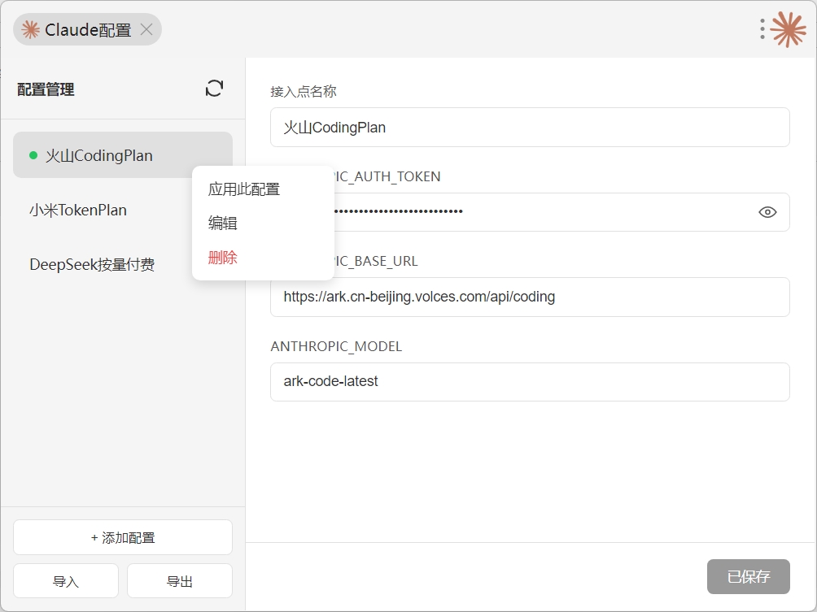Viewport: 817px width, 612px height.
Task: Click the + 添加配置 button
Action: (x=122, y=537)
